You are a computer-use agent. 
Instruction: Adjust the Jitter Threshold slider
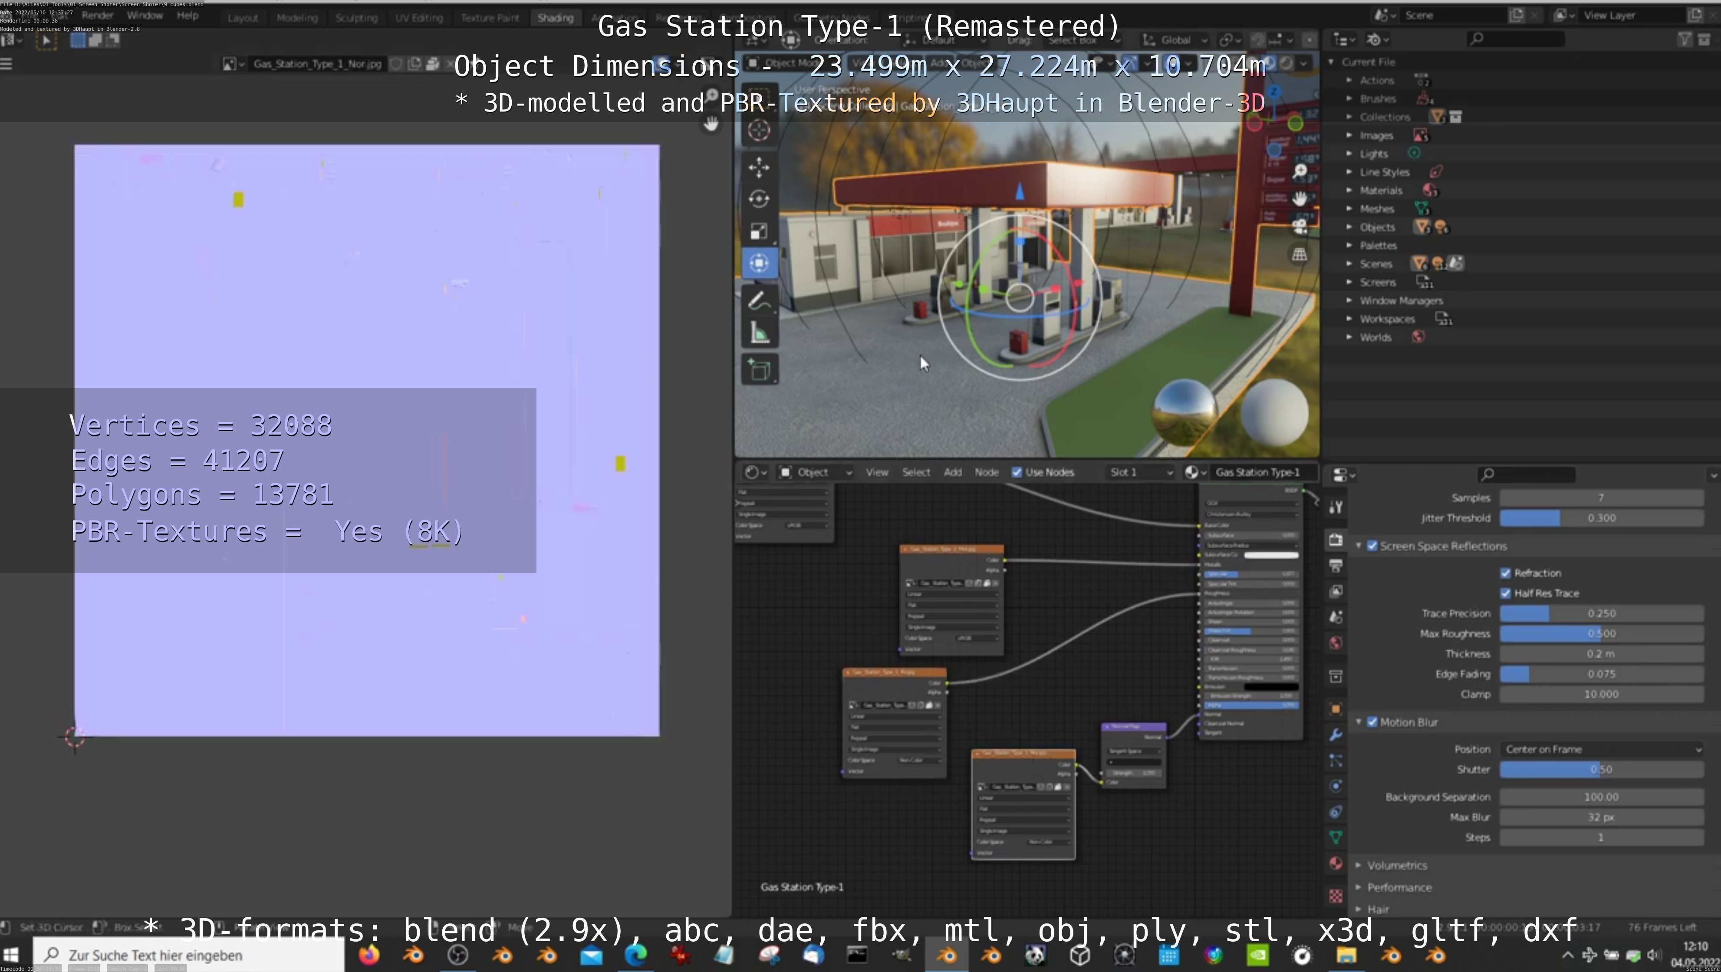[1601, 518]
